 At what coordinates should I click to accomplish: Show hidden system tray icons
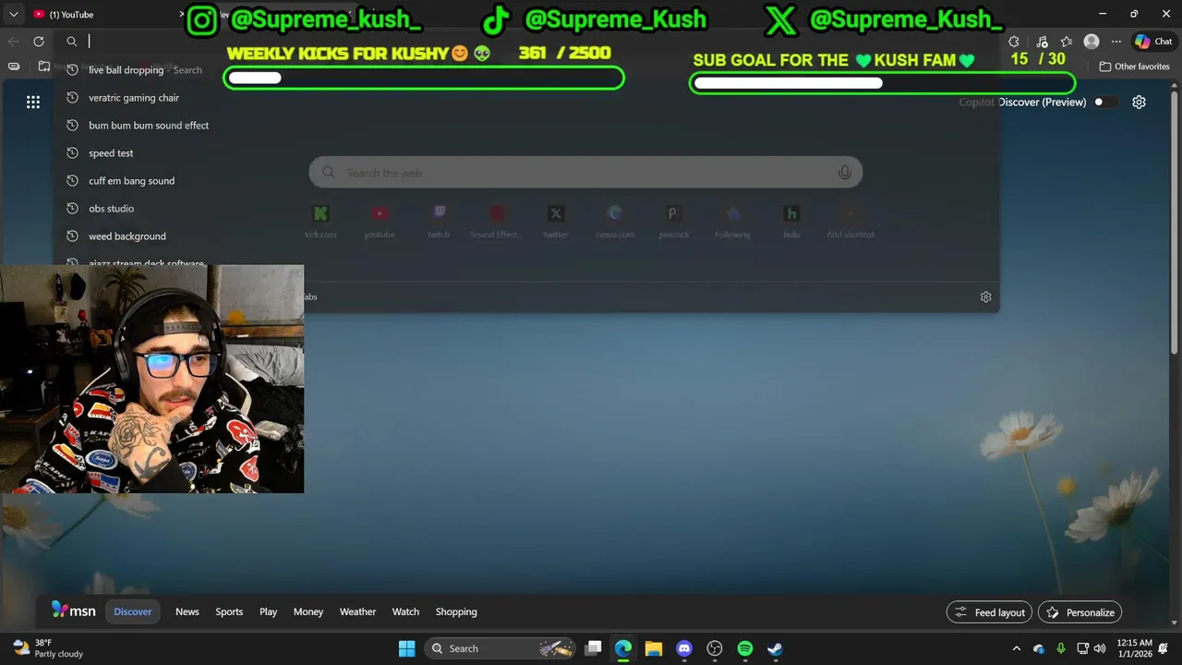(x=1017, y=648)
